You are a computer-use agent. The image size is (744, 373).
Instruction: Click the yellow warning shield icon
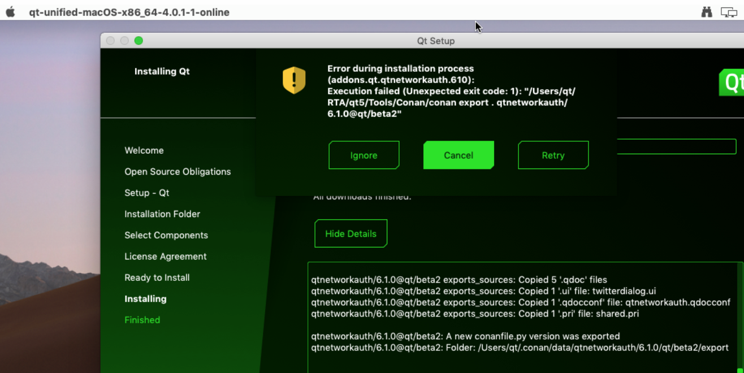(x=294, y=80)
